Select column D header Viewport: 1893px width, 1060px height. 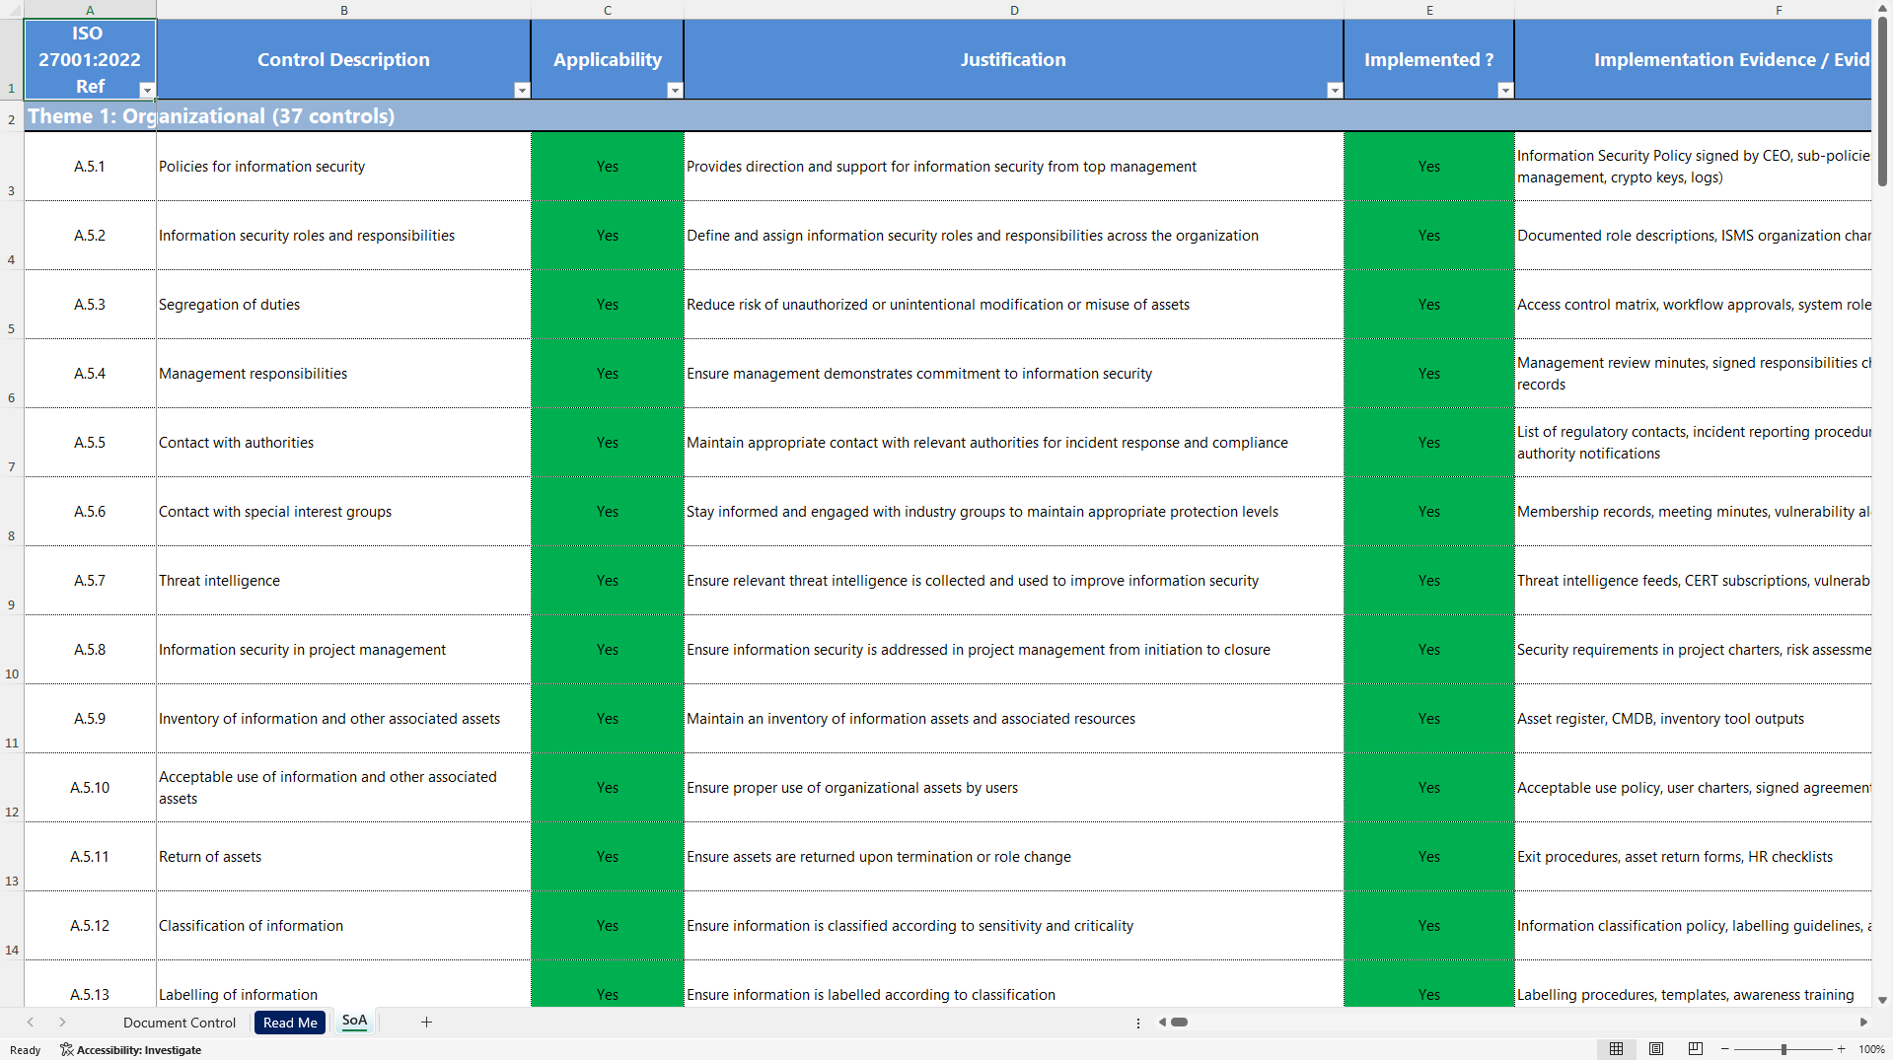(x=1013, y=10)
